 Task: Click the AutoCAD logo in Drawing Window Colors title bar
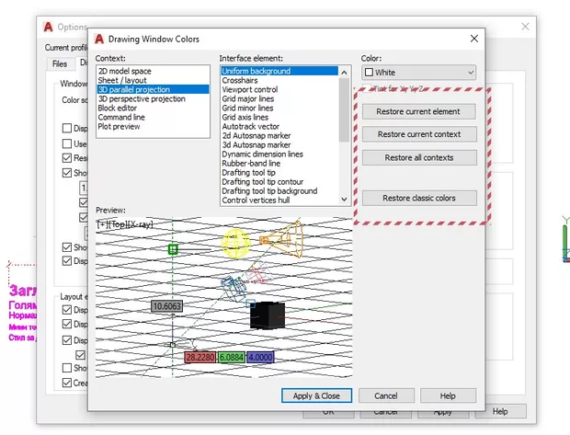99,40
